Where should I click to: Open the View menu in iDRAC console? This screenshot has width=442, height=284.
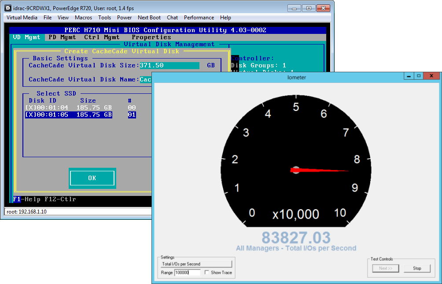pos(63,18)
